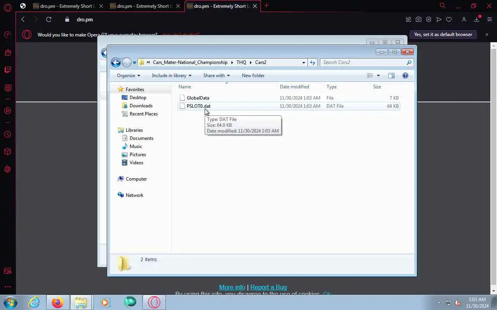This screenshot has height=310, width=497.
Task: Expand the address path overflow chevron
Action: pos(148,62)
